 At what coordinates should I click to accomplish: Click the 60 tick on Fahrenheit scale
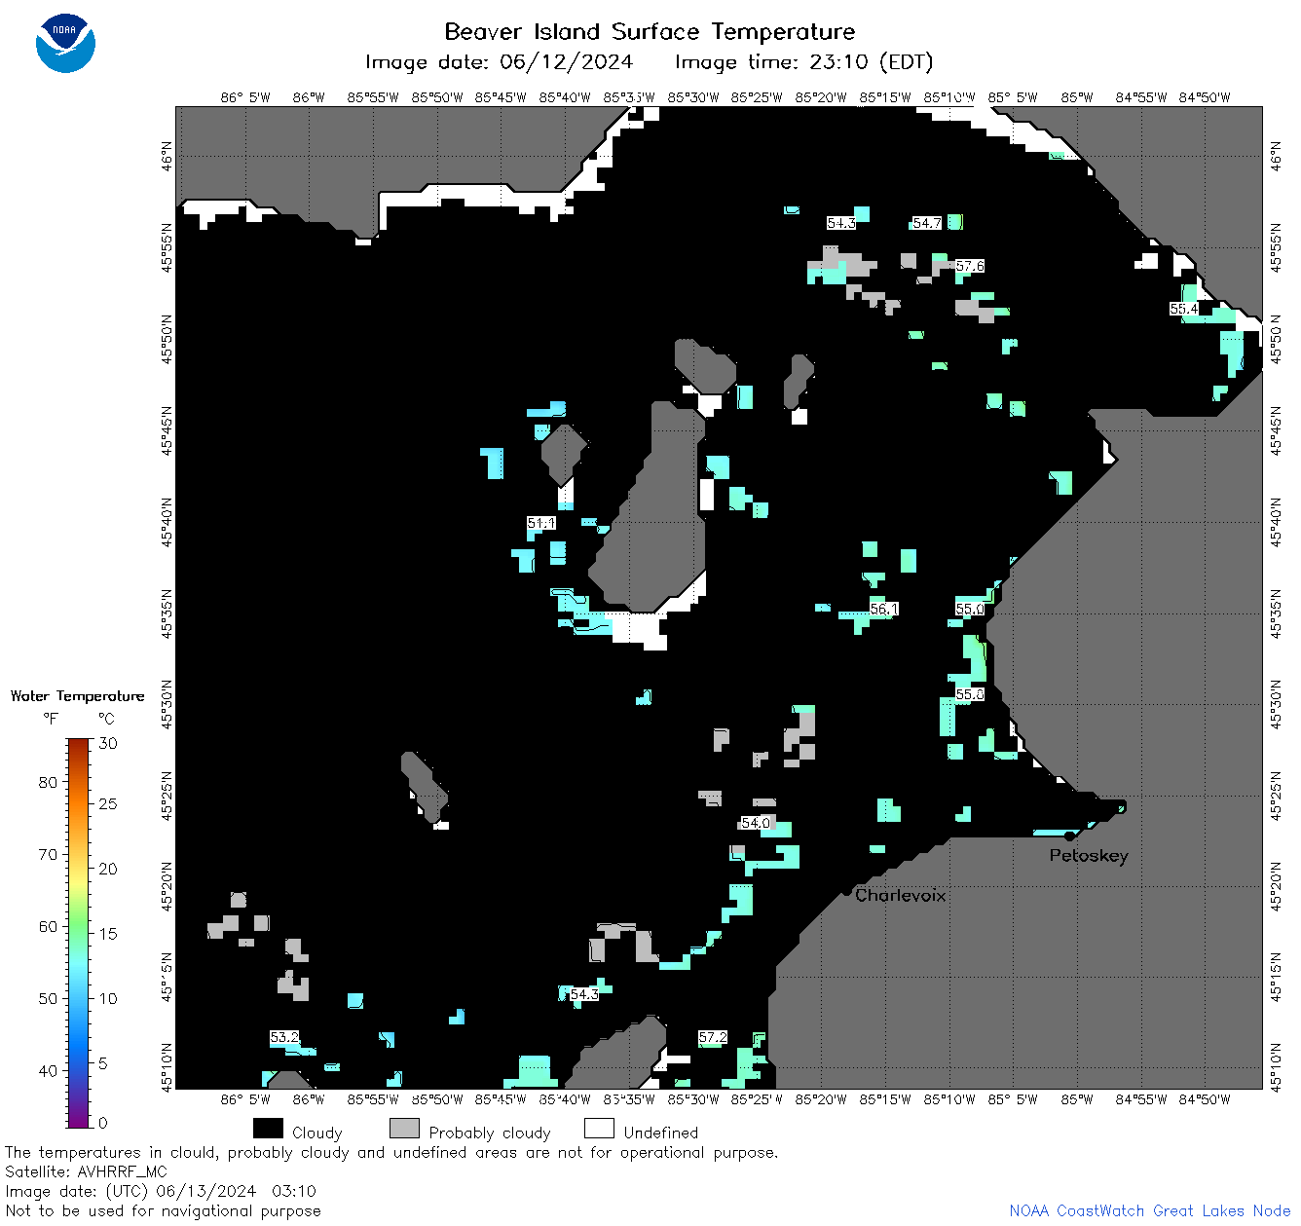48,926
